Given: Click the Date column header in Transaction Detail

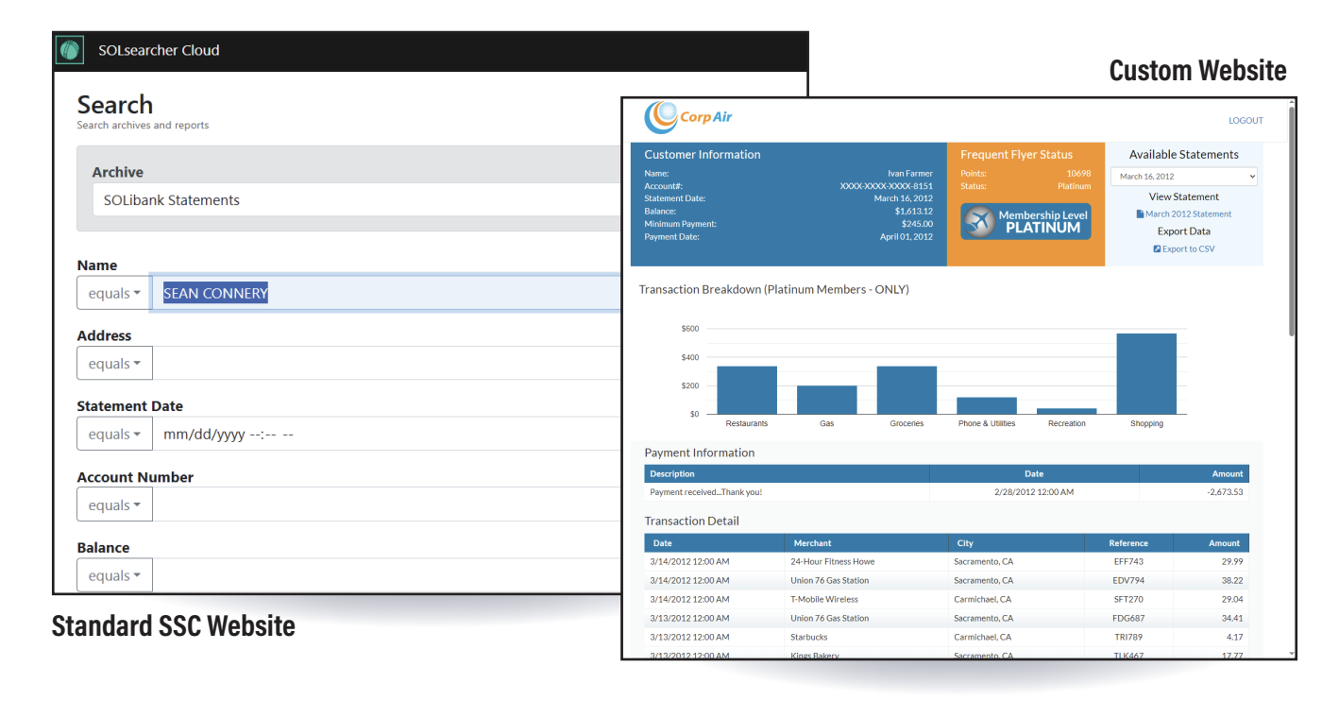Looking at the screenshot, I should pos(661,542).
